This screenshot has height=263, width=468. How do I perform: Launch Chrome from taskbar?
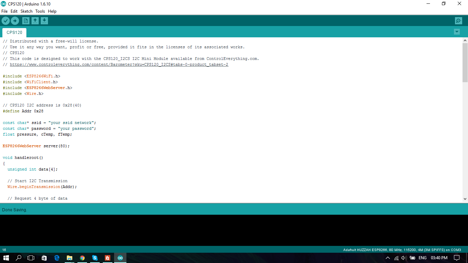pos(82,258)
